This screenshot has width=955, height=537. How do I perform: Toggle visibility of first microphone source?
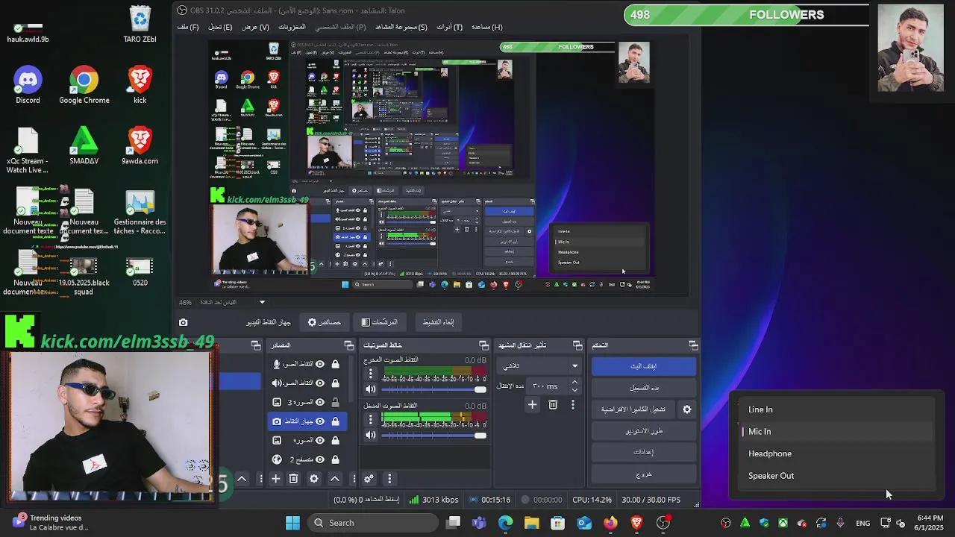[320, 364]
